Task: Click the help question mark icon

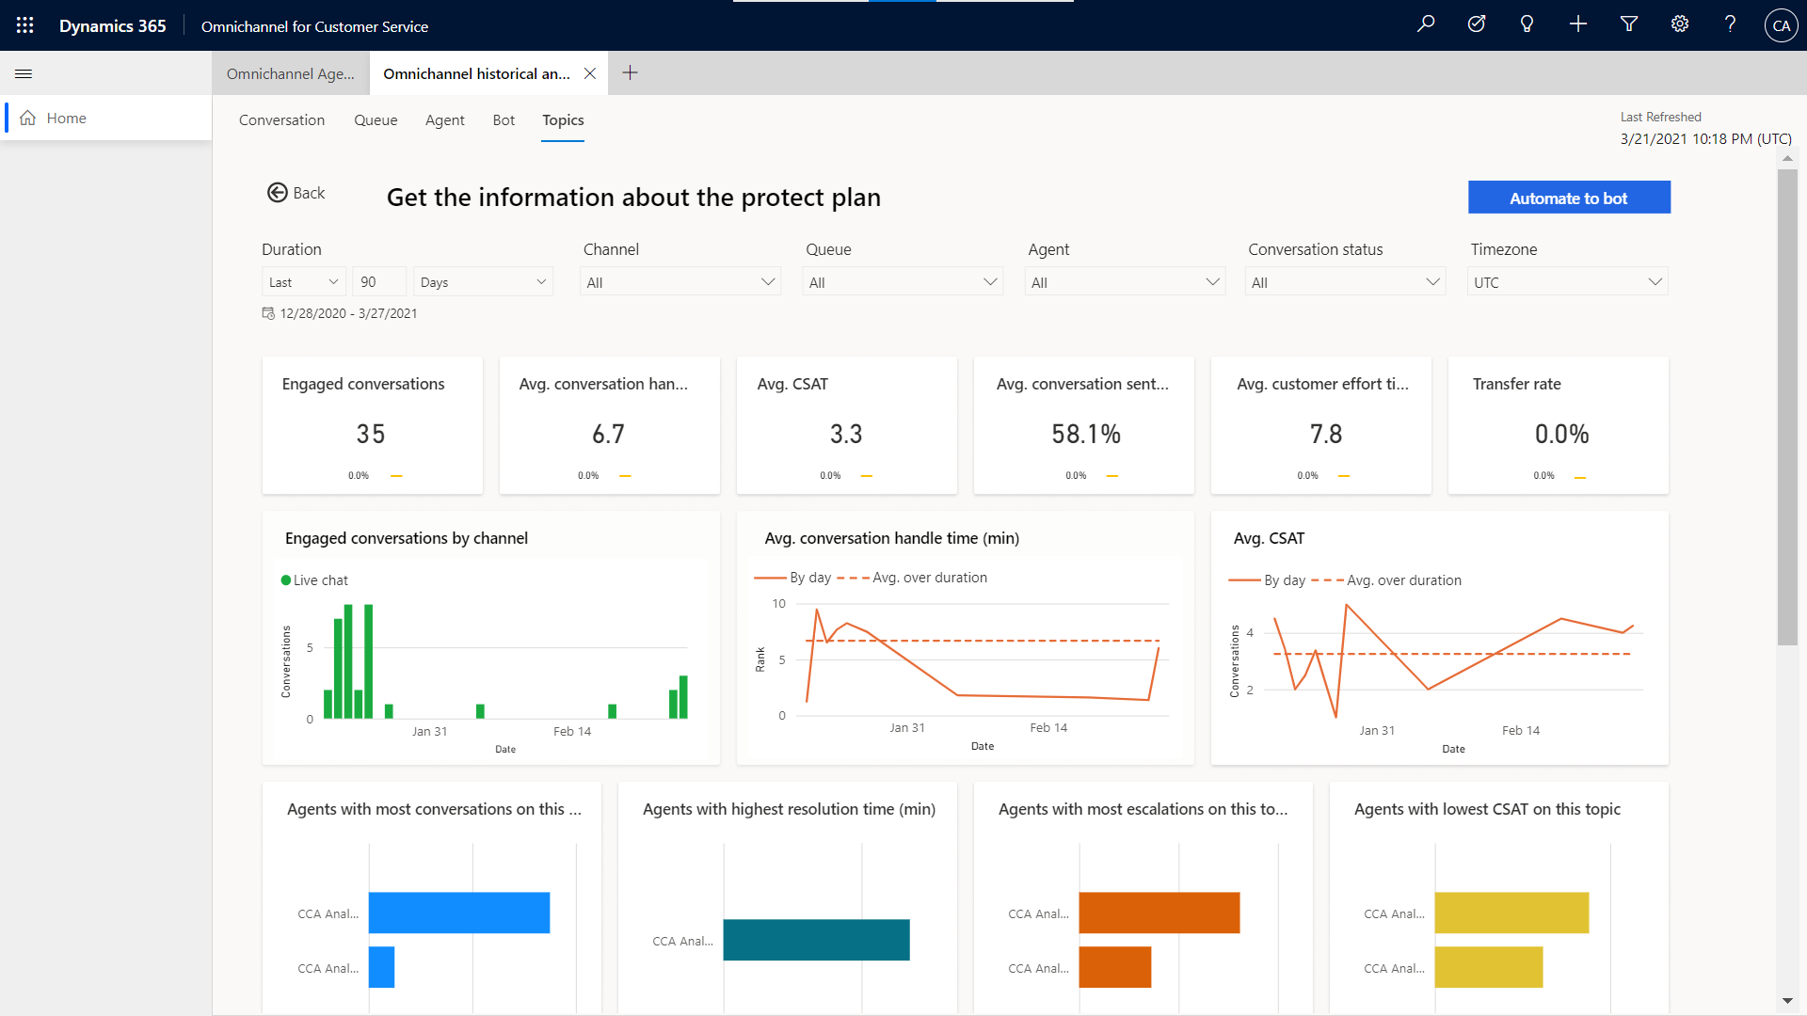Action: click(x=1729, y=24)
